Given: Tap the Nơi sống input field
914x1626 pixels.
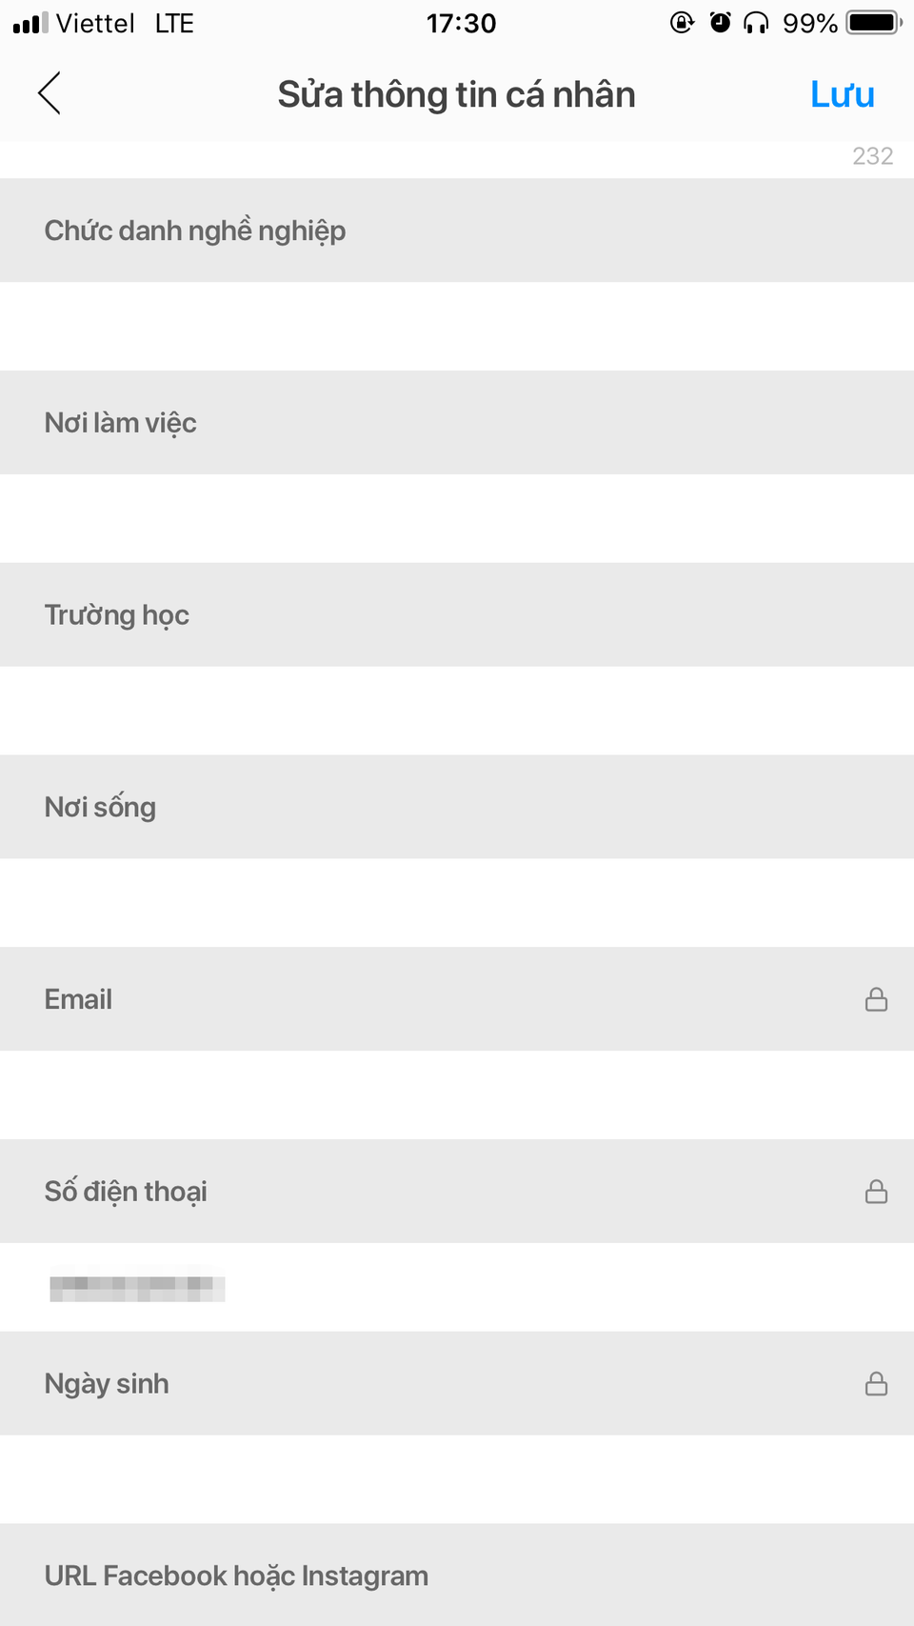Looking at the screenshot, I should click(457, 903).
